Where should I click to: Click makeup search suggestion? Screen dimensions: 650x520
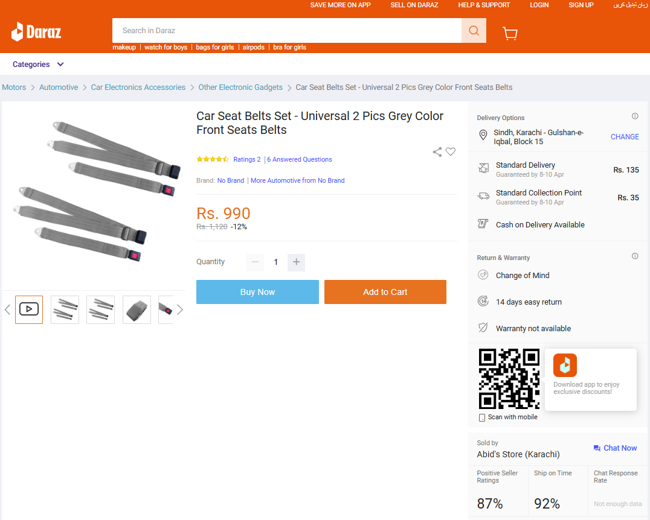124,47
